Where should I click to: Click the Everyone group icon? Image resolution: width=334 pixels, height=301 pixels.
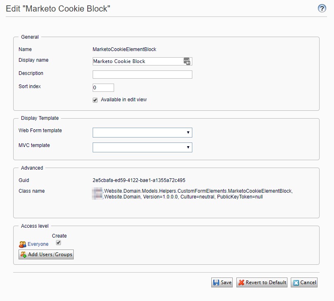coord(23,244)
